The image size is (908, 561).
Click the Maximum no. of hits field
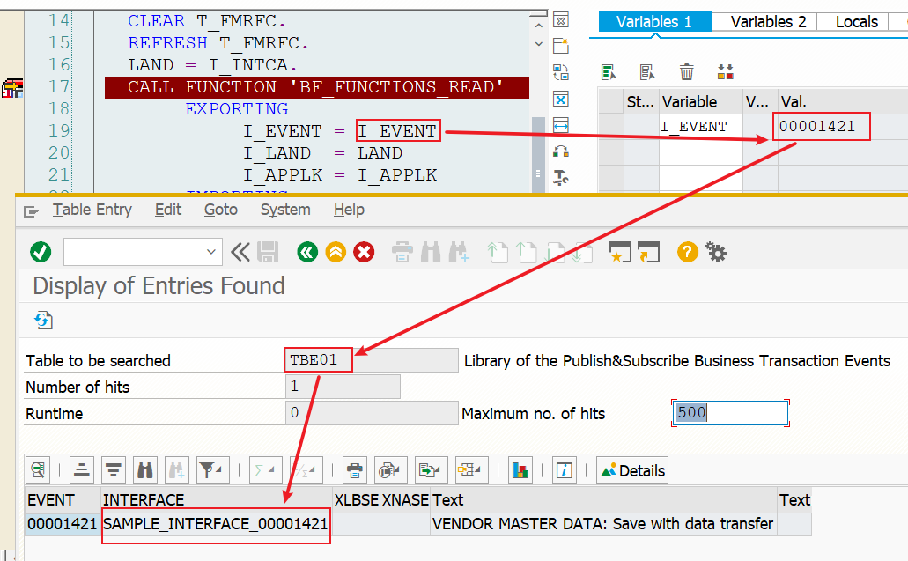[x=730, y=413]
